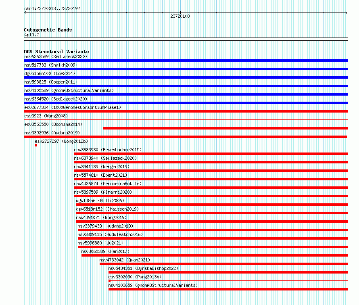Viewport: 359px width, 305px height.
Task: Click blue bar beneath nsv593825 (Cooper2011)
Action: [x=186, y=86]
